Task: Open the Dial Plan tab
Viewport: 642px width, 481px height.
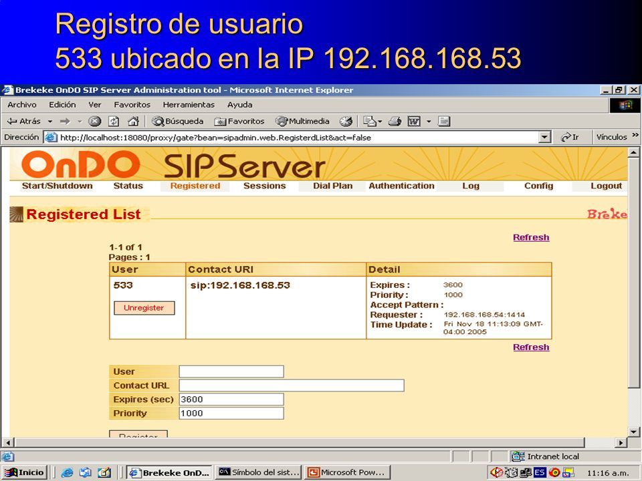Action: click(332, 186)
